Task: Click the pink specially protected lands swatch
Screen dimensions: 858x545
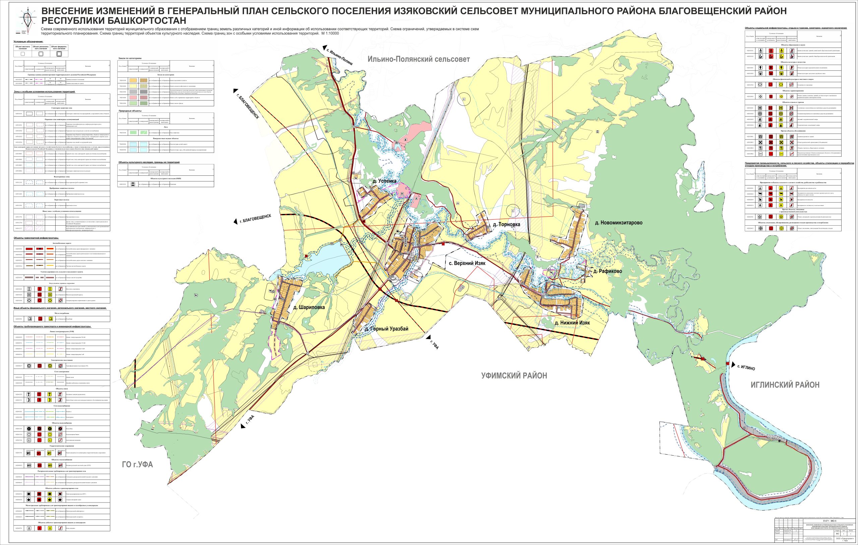Action: 134,97
